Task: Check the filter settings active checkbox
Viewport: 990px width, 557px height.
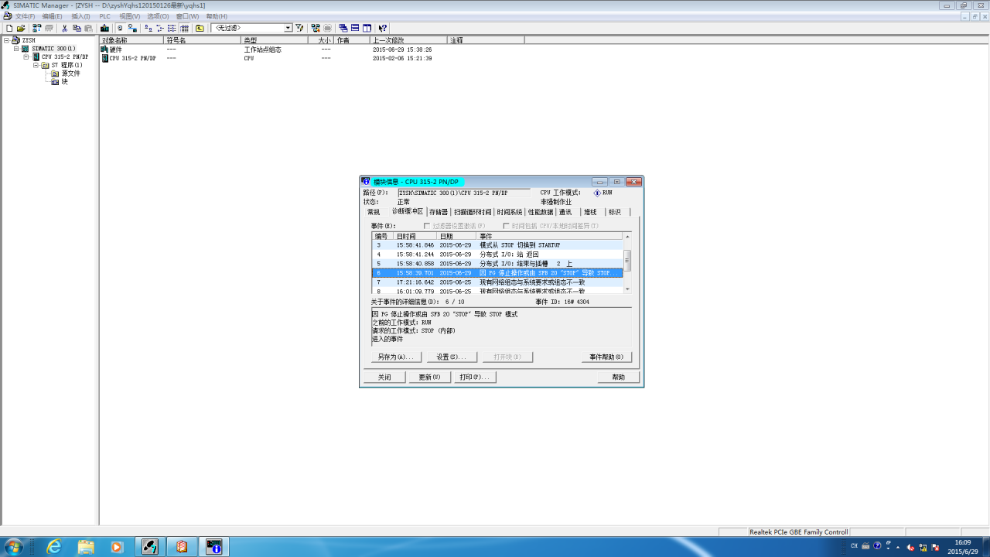Action: pyautogui.click(x=426, y=226)
